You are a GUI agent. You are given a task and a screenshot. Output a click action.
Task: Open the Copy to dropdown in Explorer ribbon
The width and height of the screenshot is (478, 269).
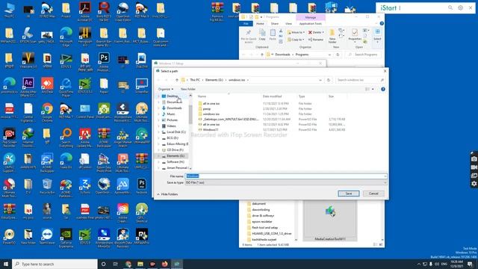coord(296,40)
